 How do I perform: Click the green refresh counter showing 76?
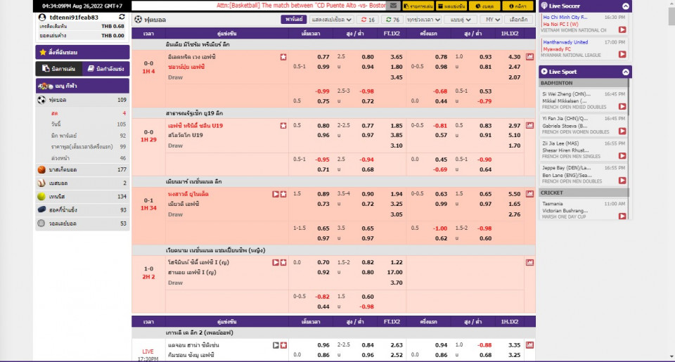[392, 20]
